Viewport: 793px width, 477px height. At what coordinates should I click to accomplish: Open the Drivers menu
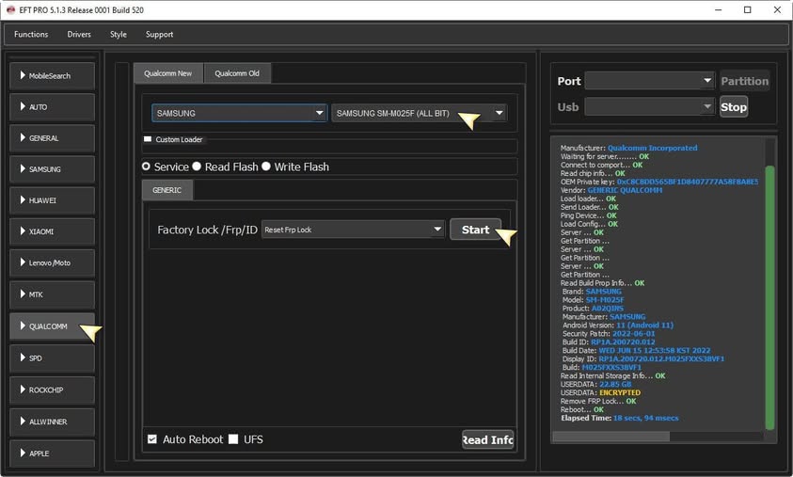point(79,35)
